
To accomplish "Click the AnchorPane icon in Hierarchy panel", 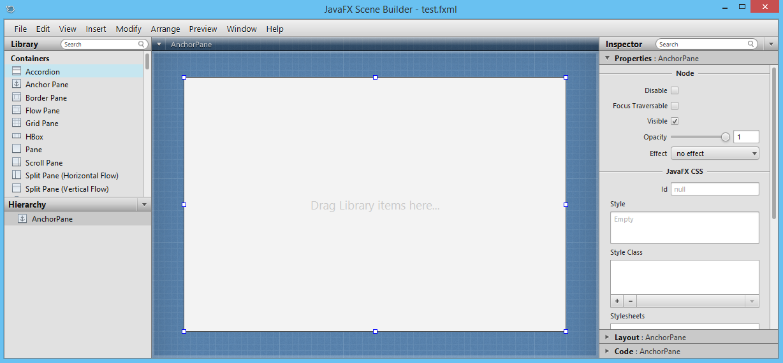I will pos(22,218).
